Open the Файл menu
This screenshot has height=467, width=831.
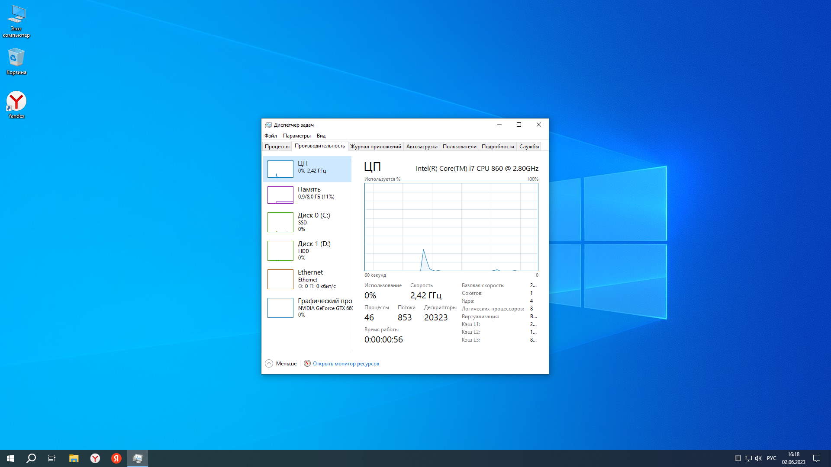point(271,136)
